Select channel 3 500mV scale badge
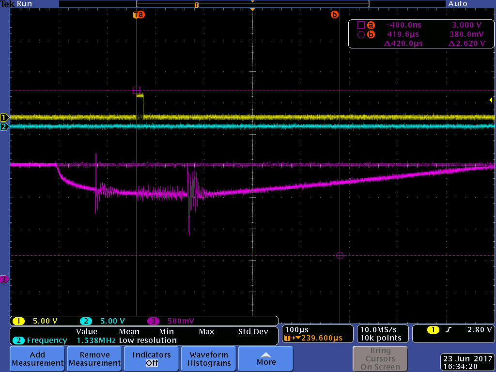 (x=171, y=321)
